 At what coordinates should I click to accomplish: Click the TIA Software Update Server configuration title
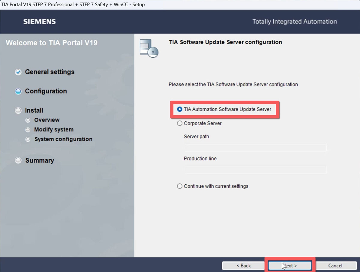(226, 42)
